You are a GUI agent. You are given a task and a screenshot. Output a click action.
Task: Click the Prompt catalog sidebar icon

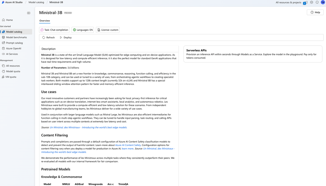point(3,43)
